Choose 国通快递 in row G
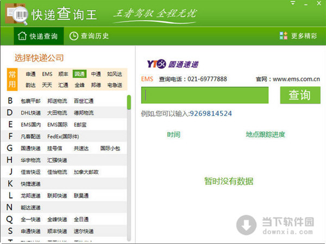Viewport: 326px width, 244px height. (30, 148)
